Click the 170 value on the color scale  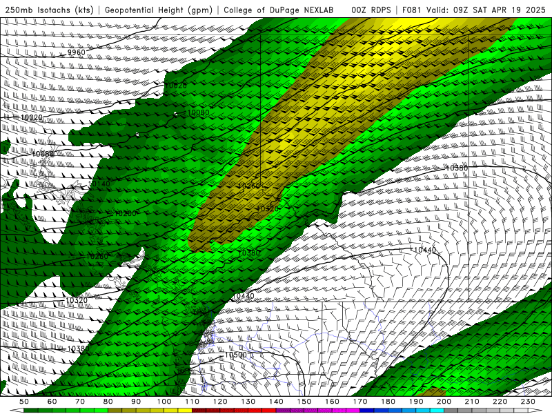[x=360, y=402]
